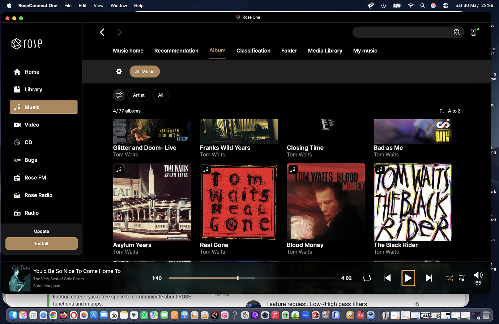Screen dimensions: 499x324
Task: Click the search icon in search bar
Action: coord(457,32)
